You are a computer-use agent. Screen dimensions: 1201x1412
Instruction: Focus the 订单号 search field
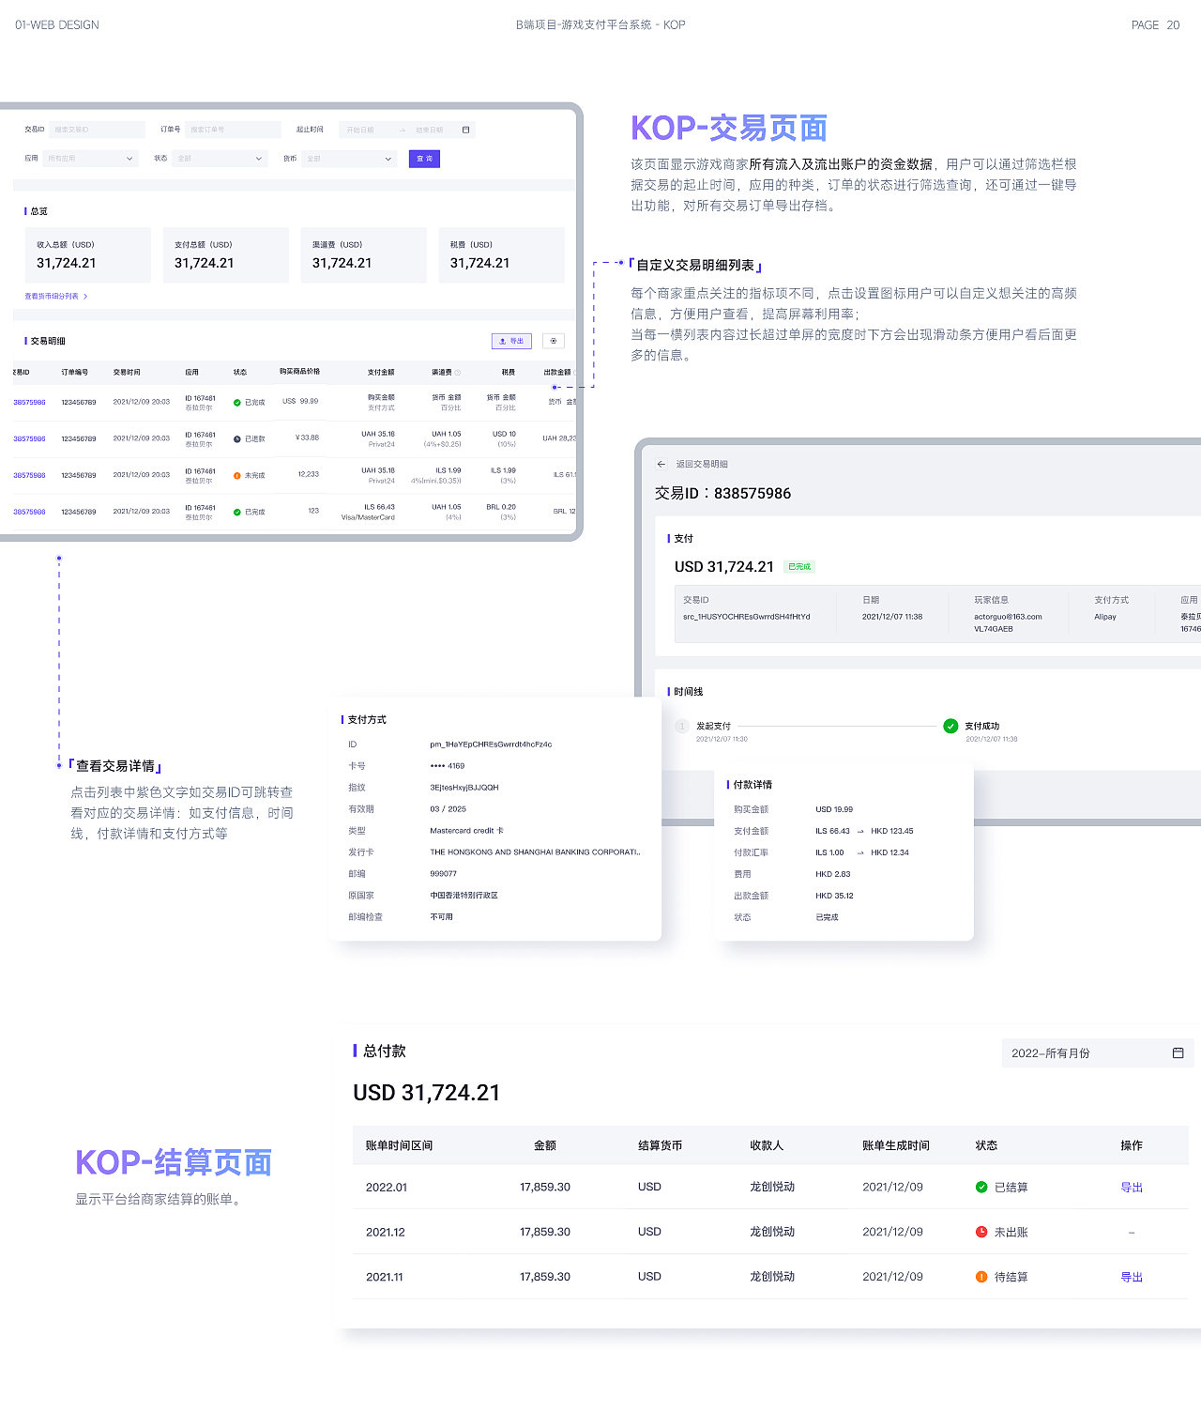pyautogui.click(x=234, y=130)
